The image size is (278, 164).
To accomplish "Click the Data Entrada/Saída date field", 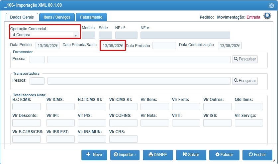I will coord(113,45).
